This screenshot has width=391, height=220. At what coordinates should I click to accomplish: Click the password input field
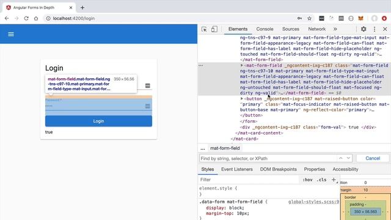pyautogui.click(x=95, y=106)
